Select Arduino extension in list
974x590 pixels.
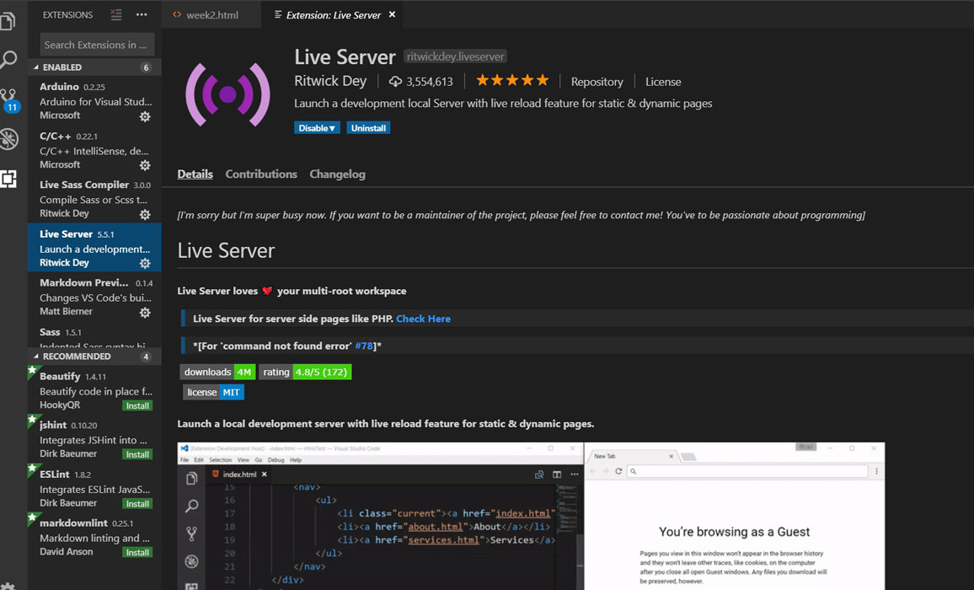pos(94,100)
